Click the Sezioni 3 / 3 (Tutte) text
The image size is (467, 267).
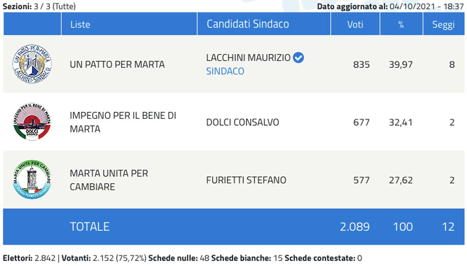(x=39, y=6)
